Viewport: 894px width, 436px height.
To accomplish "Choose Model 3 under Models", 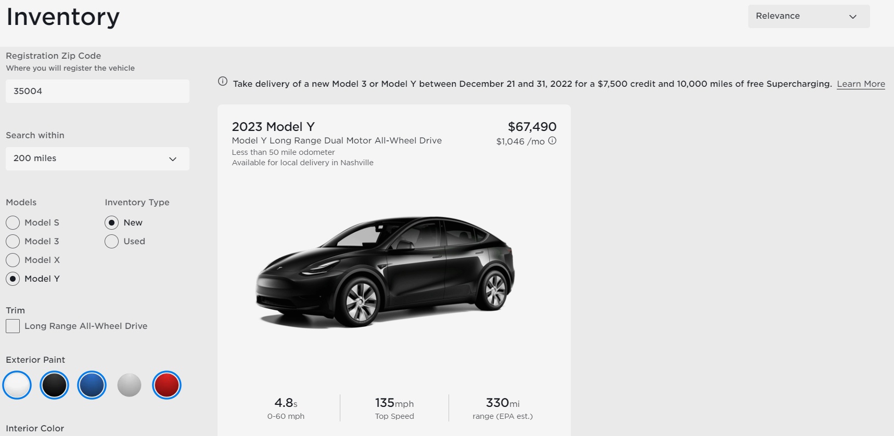I will pos(12,241).
